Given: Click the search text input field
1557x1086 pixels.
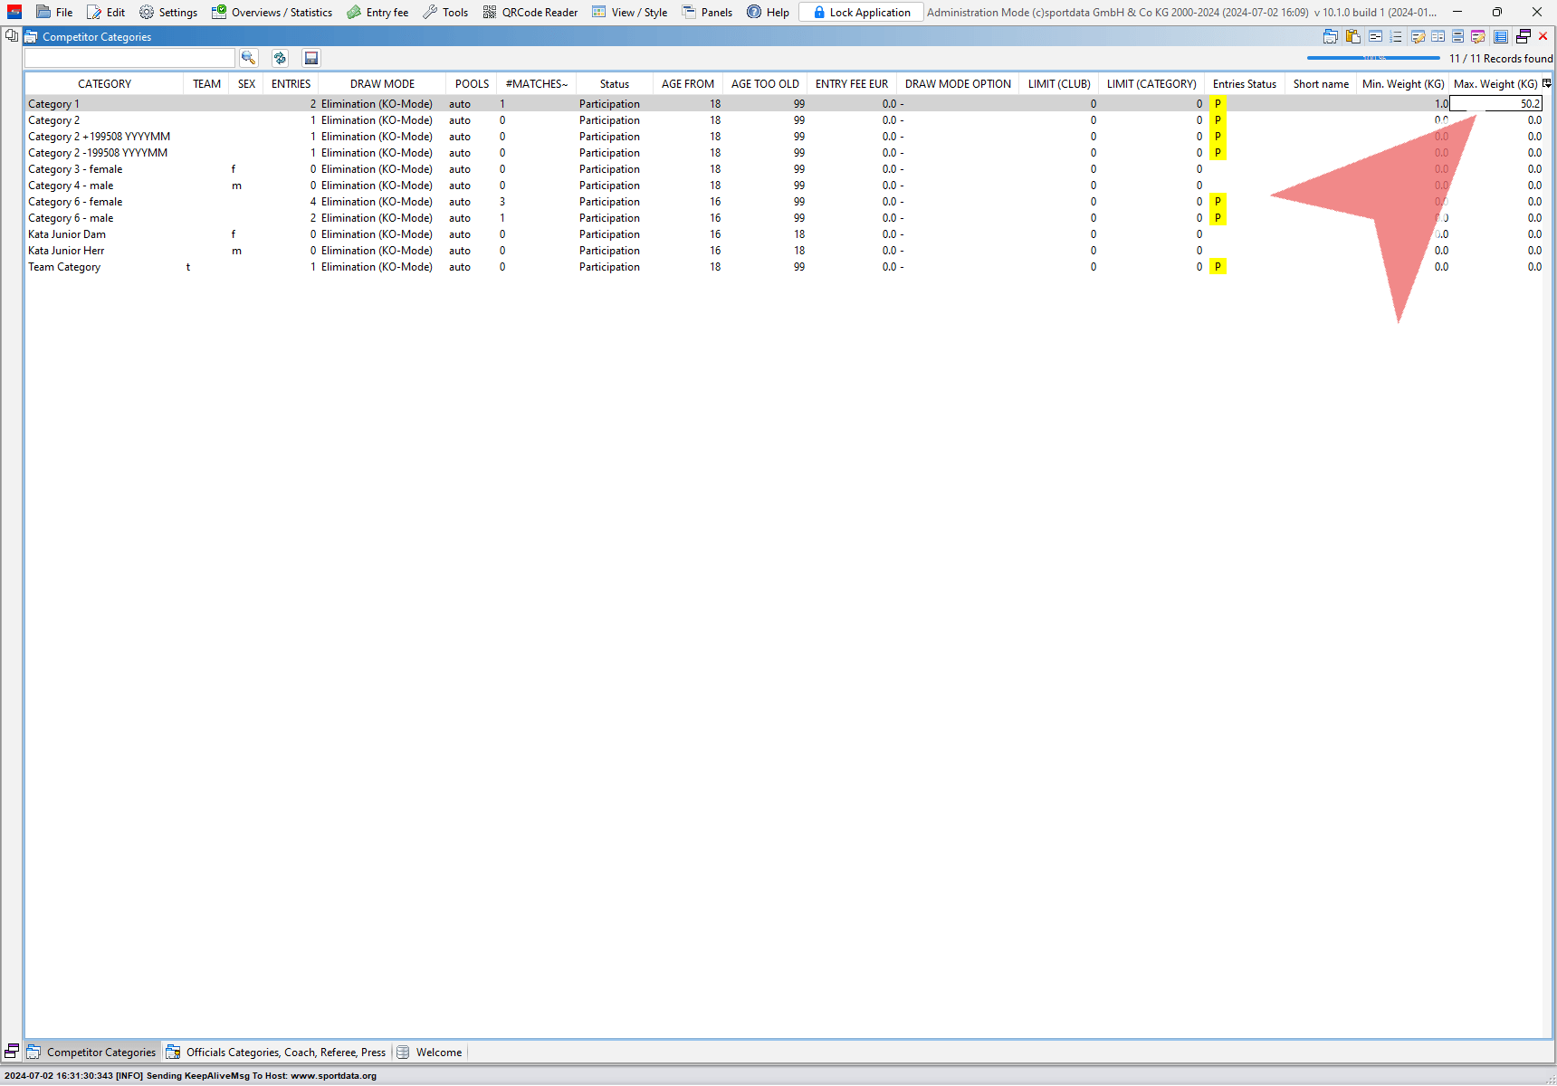Looking at the screenshot, I should pyautogui.click(x=129, y=58).
